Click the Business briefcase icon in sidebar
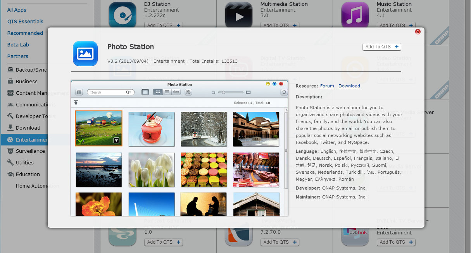This screenshot has height=253, width=471. [10, 82]
